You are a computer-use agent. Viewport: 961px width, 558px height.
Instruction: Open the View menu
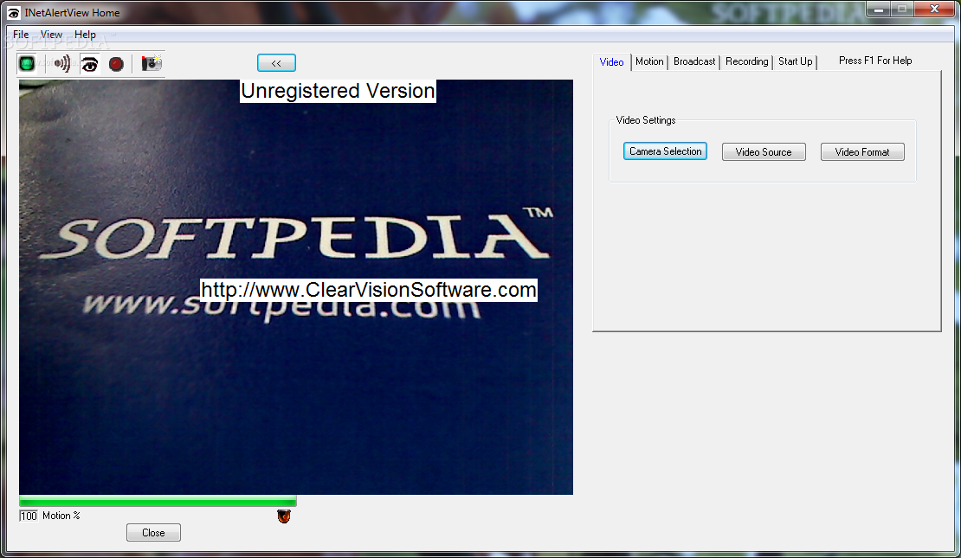pyautogui.click(x=51, y=35)
